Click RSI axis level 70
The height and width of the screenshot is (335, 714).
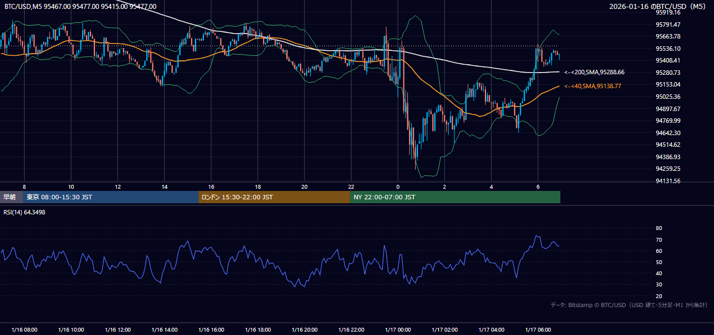(659, 240)
